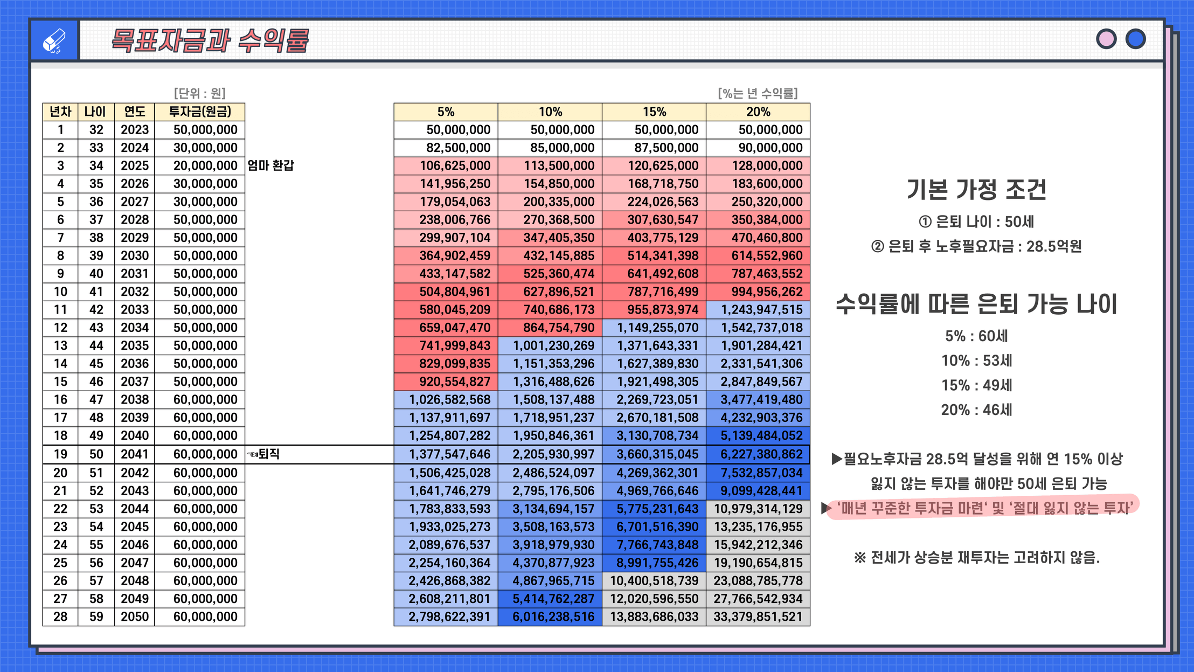This screenshot has width=1194, height=672.
Task: Click cell 3,660,315,045
Action: point(654,454)
